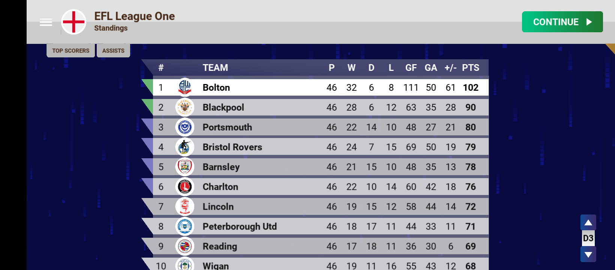Viewport: 615px width, 270px height.
Task: Click the Blackpool club crest
Action: click(184, 107)
